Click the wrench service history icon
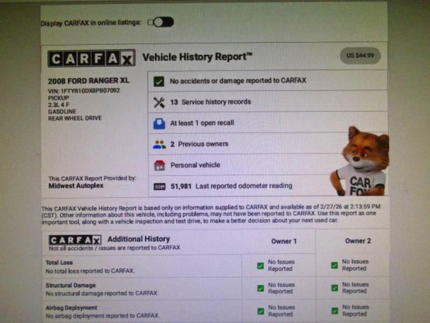 point(159,102)
